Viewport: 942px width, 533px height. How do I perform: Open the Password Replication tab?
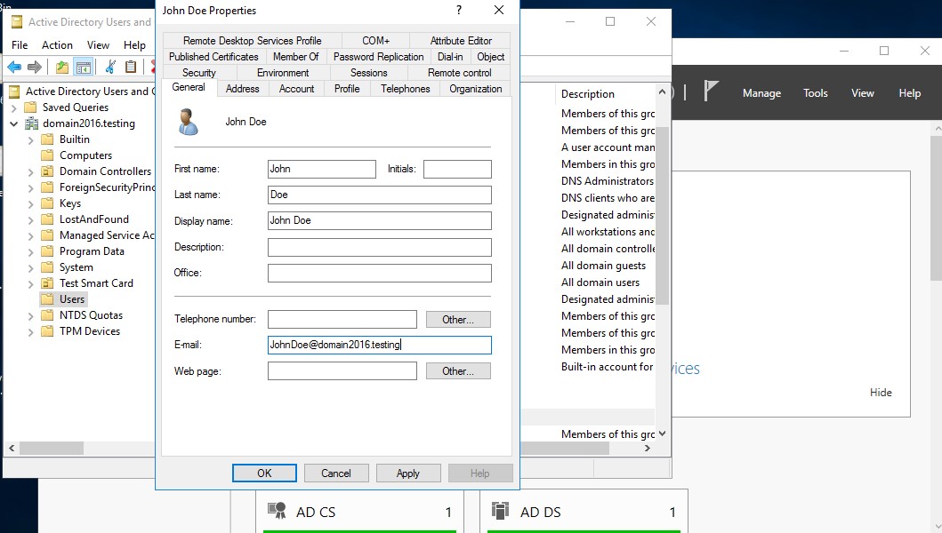click(x=378, y=57)
